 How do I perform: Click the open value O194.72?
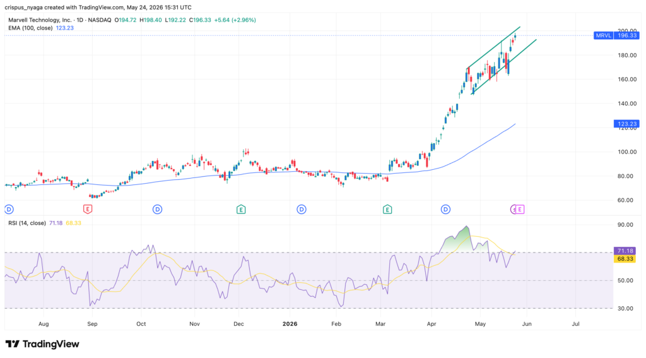[x=126, y=20]
